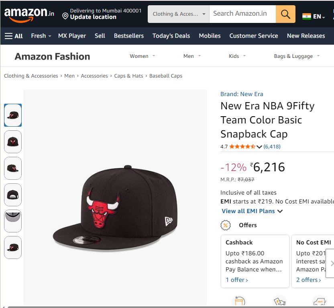Click the search magnifier icon
This screenshot has height=308, width=334.
285,14
